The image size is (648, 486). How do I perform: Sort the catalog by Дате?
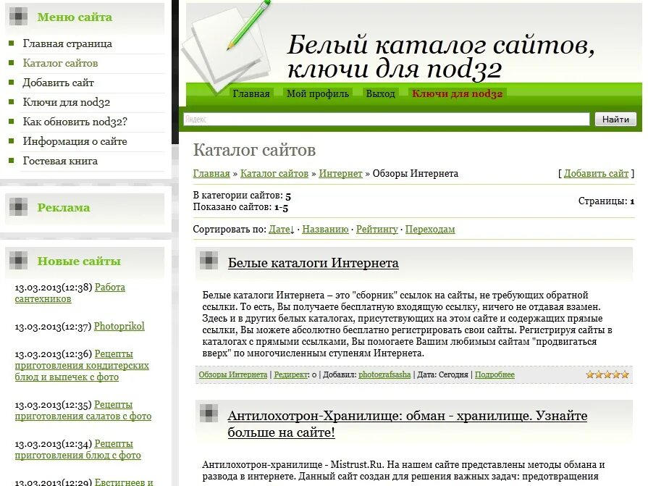281,230
